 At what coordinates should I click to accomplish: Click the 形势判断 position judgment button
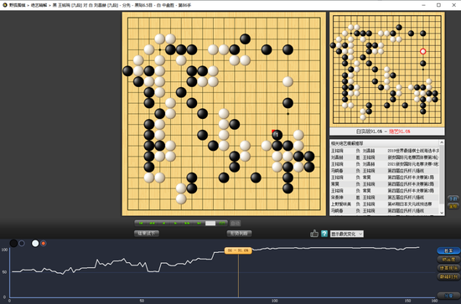240,234
